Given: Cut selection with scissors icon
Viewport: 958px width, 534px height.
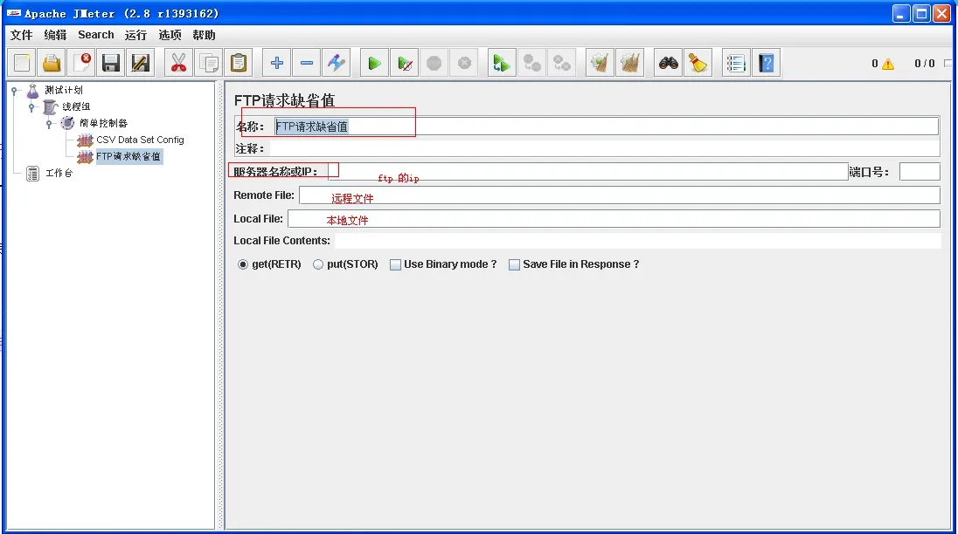Looking at the screenshot, I should [x=178, y=63].
